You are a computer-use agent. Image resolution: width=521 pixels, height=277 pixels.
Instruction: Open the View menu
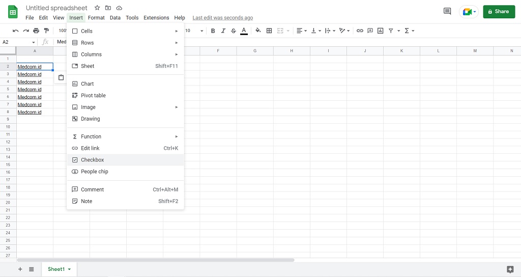pyautogui.click(x=59, y=18)
